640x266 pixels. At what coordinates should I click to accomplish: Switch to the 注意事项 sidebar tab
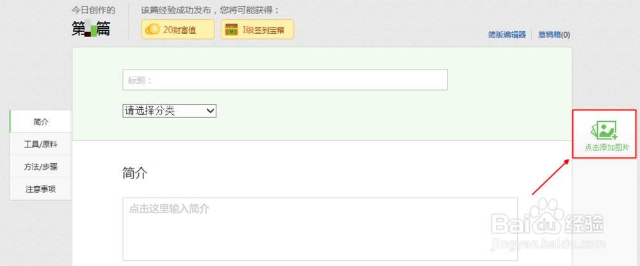coord(41,189)
